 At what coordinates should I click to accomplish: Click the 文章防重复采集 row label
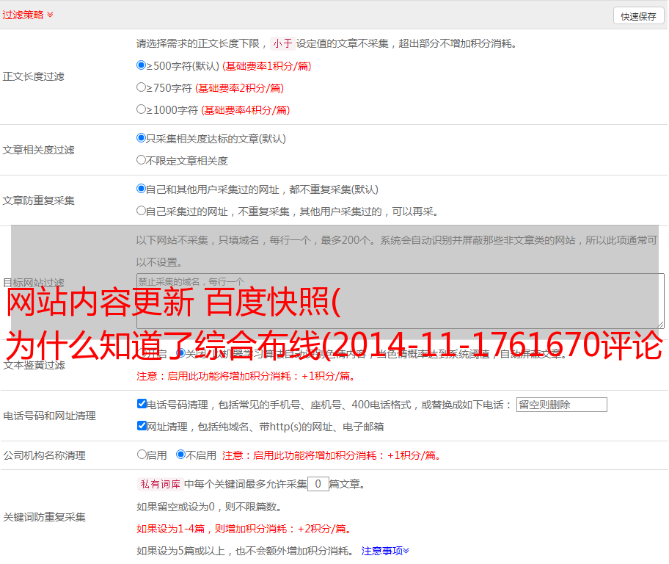[38, 200]
